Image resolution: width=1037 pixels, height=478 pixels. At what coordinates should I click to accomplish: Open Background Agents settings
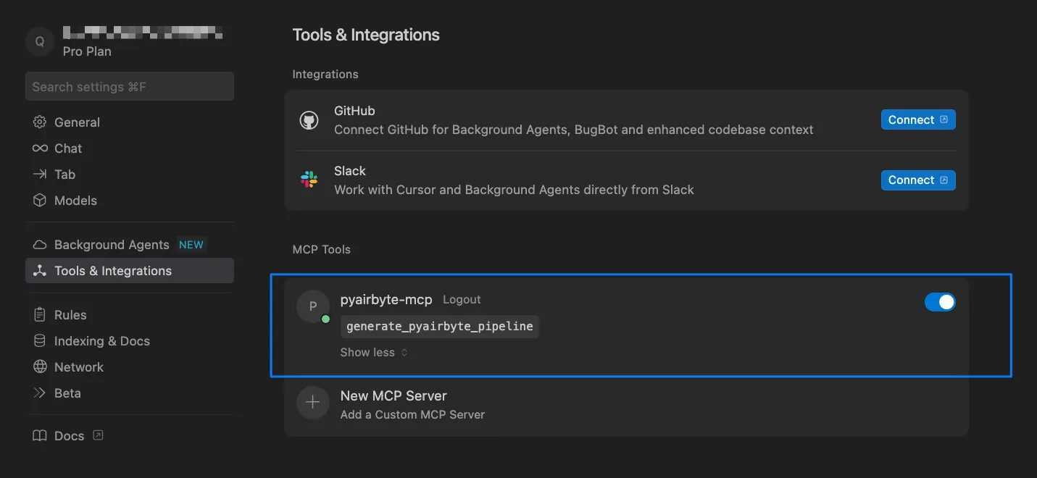[130, 245]
